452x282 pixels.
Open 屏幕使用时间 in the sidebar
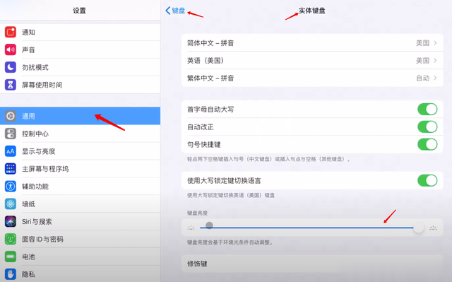[x=80, y=85]
